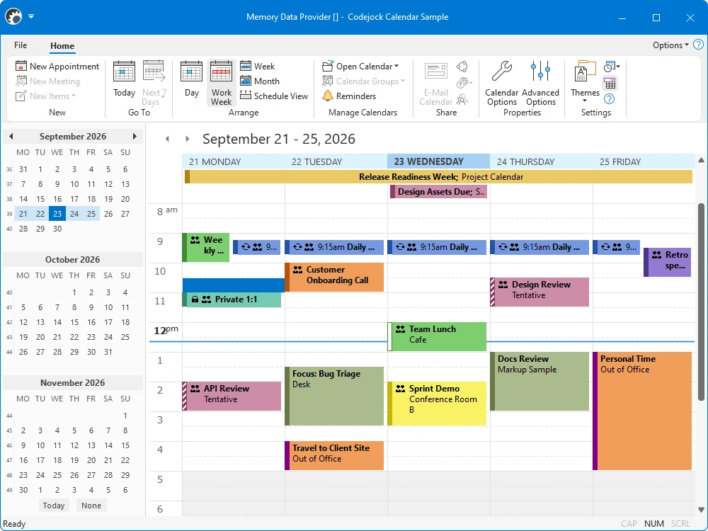Toggle the Work Week view
708x531 pixels.
tap(221, 83)
